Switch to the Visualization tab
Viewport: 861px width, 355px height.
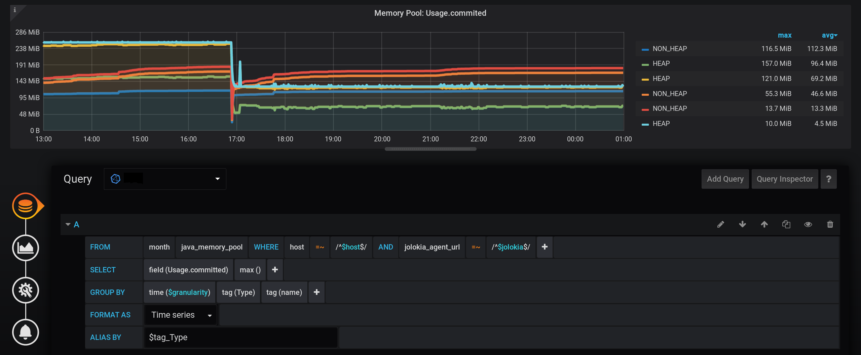coord(26,248)
